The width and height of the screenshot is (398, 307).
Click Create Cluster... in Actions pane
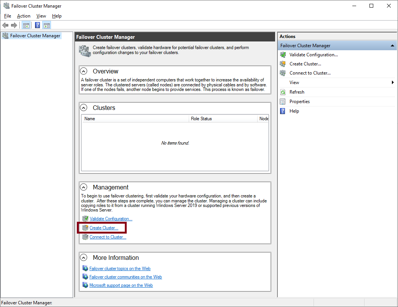[x=306, y=64]
